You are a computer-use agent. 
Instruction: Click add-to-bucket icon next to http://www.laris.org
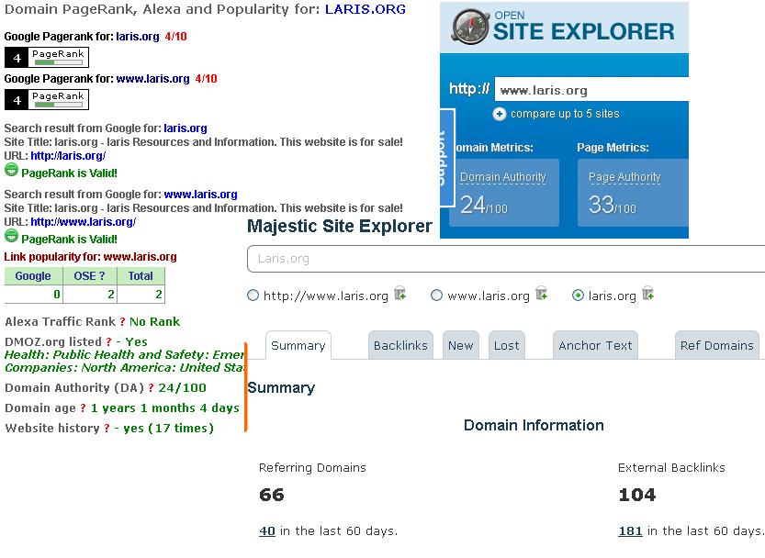pos(400,293)
